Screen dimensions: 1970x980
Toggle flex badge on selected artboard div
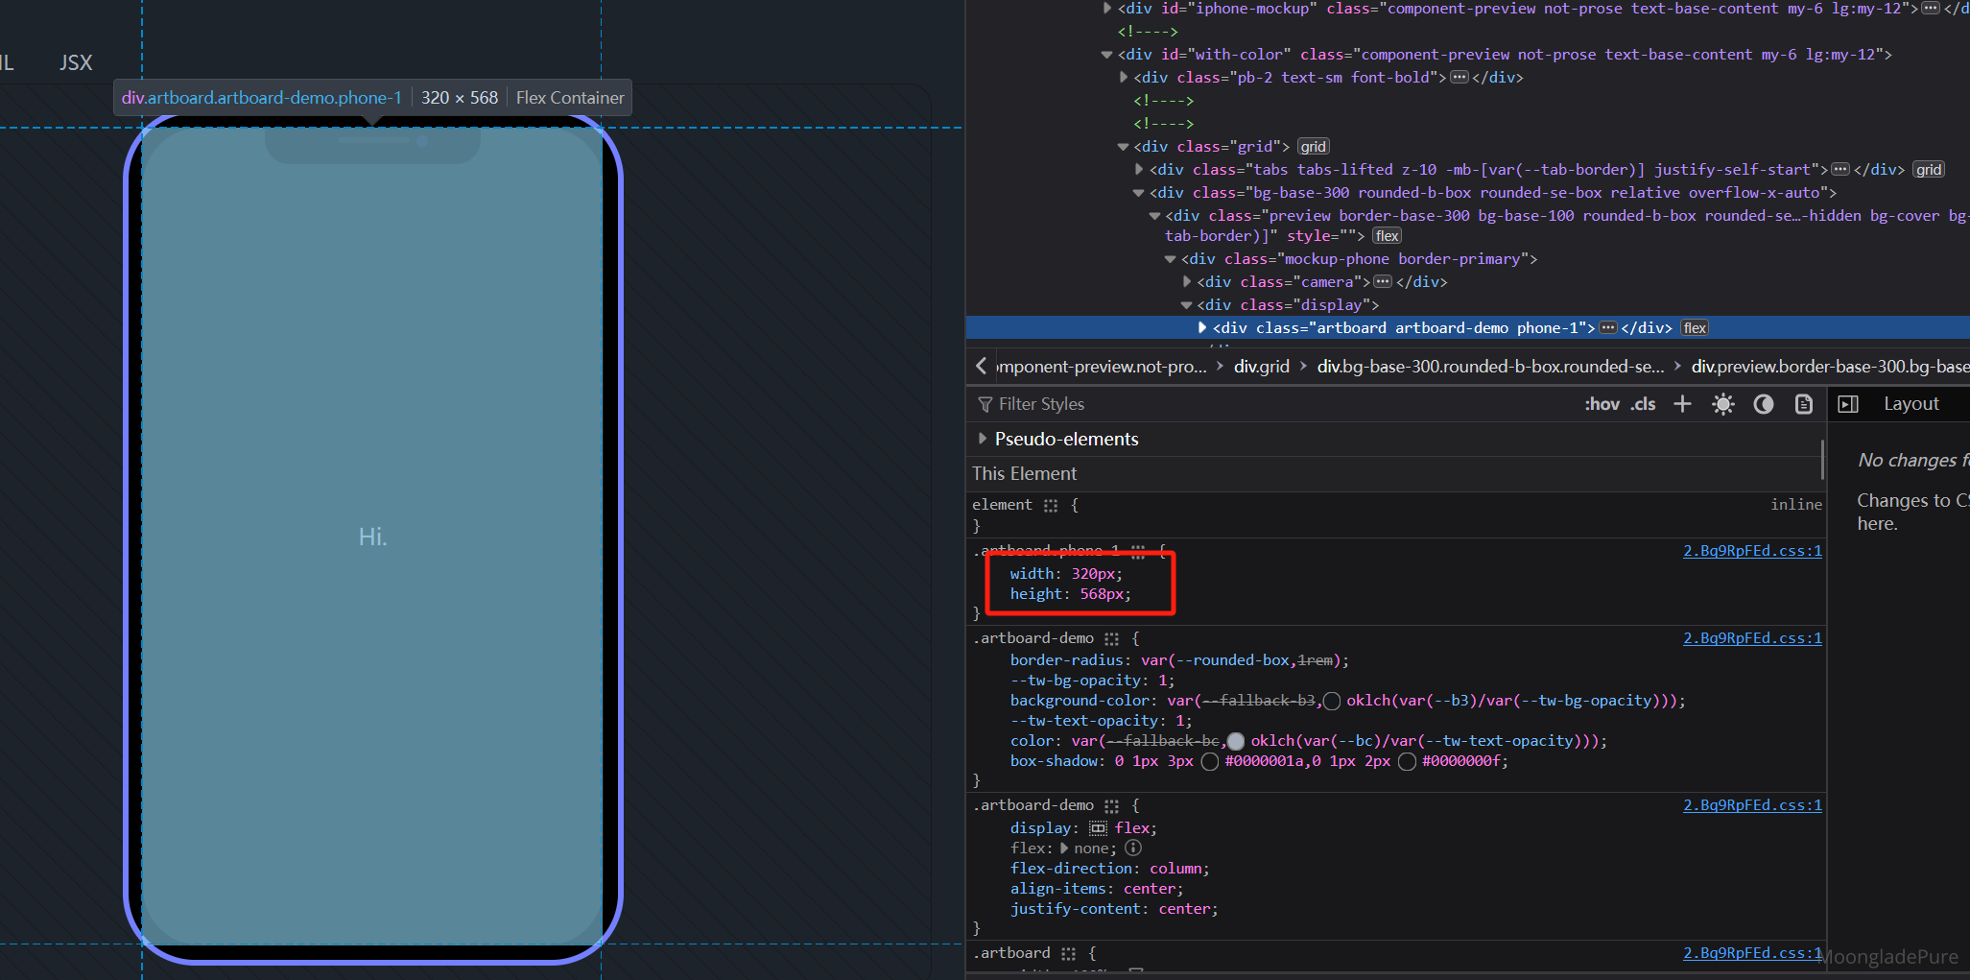1695,328
